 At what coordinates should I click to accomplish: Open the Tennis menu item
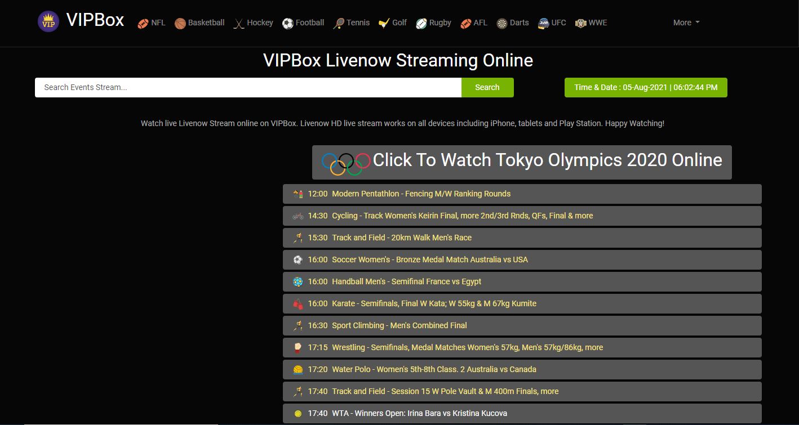click(x=352, y=23)
